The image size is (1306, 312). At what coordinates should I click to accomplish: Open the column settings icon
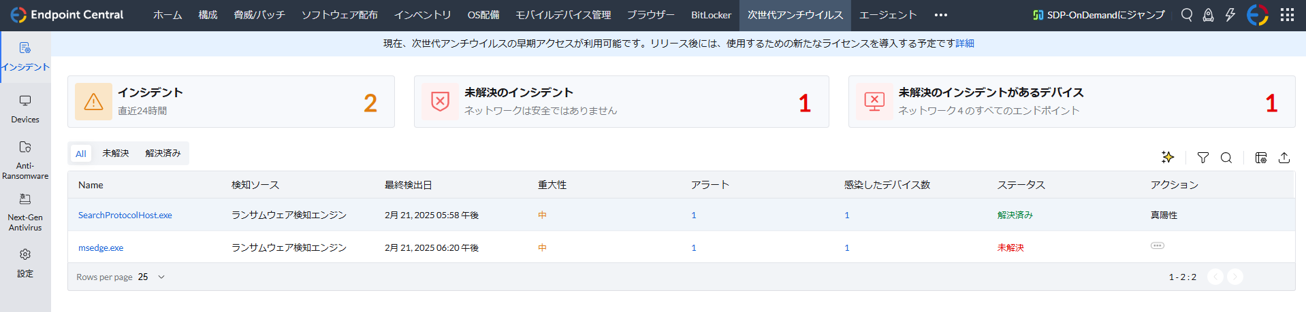(x=1261, y=158)
